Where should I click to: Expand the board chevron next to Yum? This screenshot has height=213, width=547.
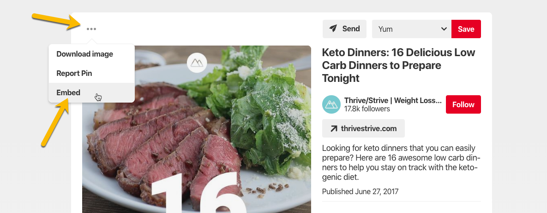pyautogui.click(x=444, y=29)
